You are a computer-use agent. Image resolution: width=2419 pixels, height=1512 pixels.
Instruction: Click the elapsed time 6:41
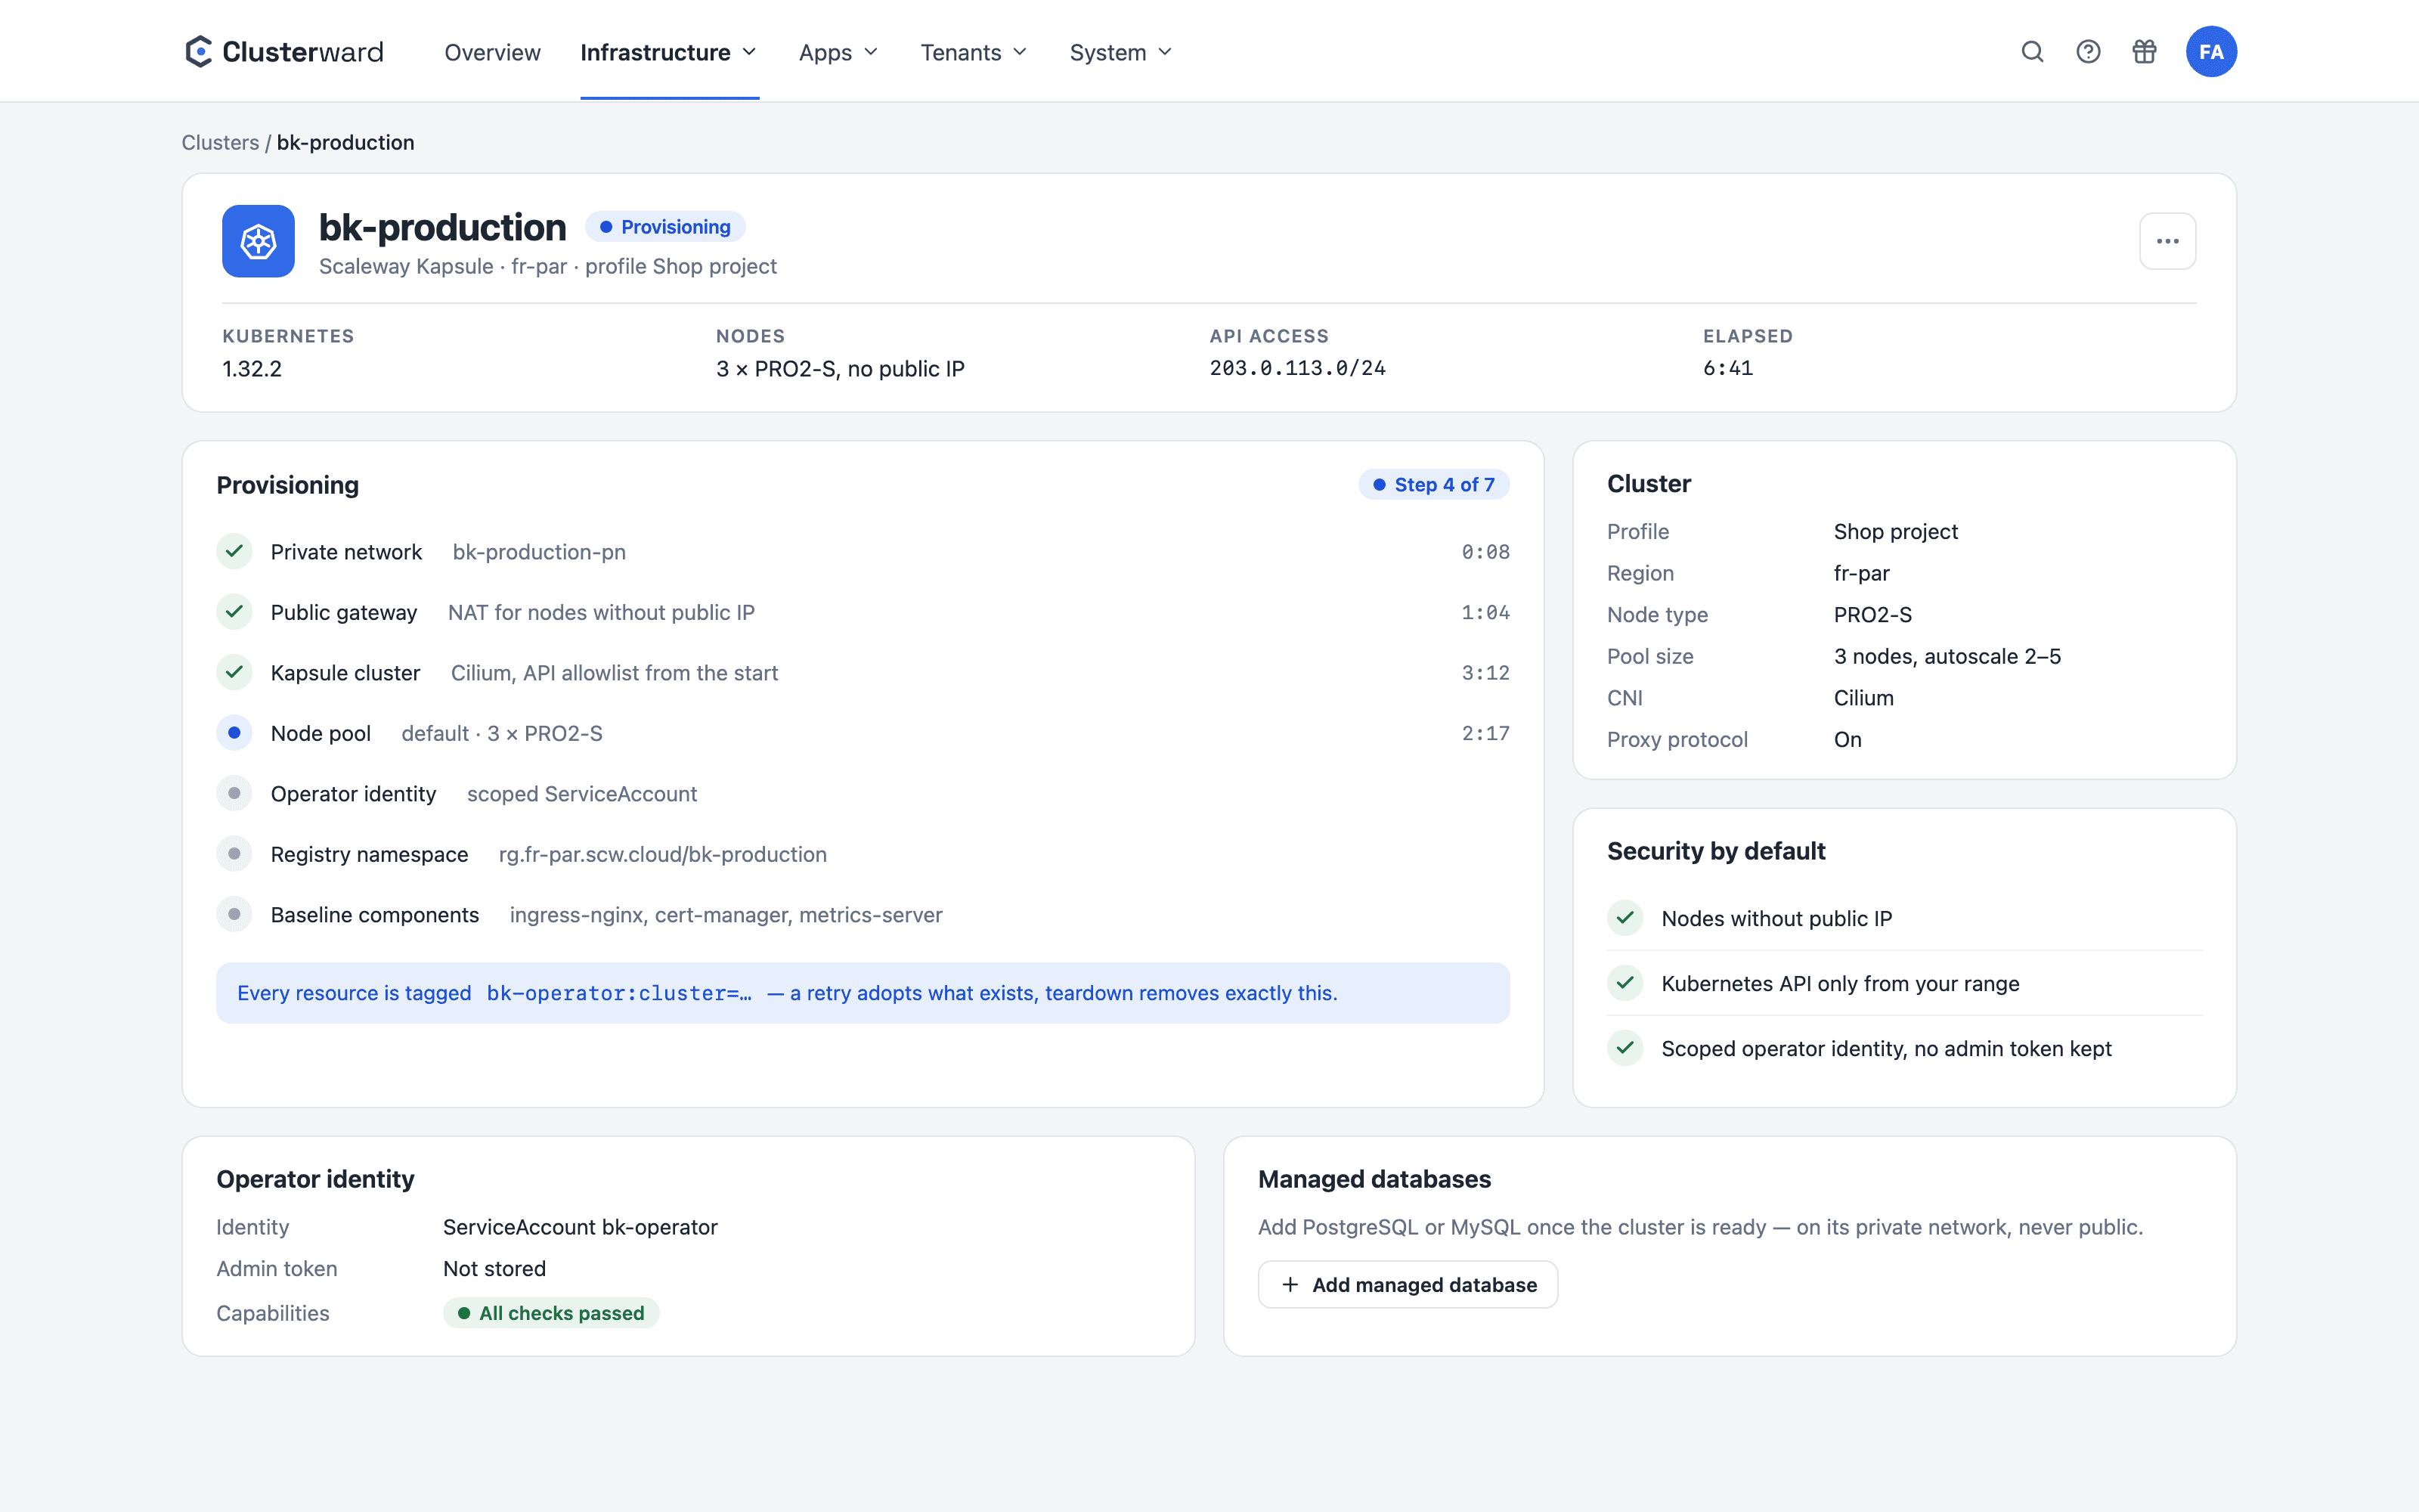(x=1728, y=368)
